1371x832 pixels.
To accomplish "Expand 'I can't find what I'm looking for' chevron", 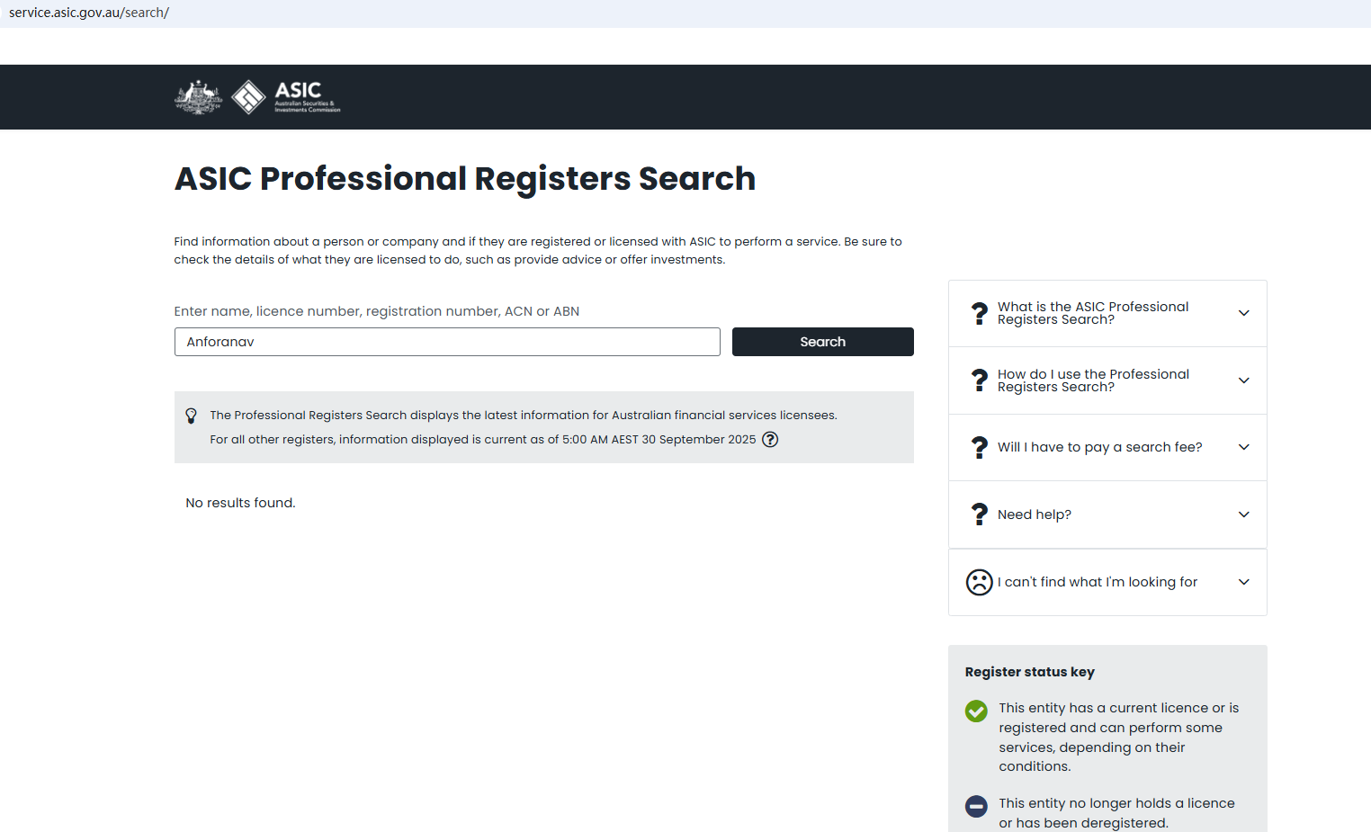I will [x=1244, y=582].
